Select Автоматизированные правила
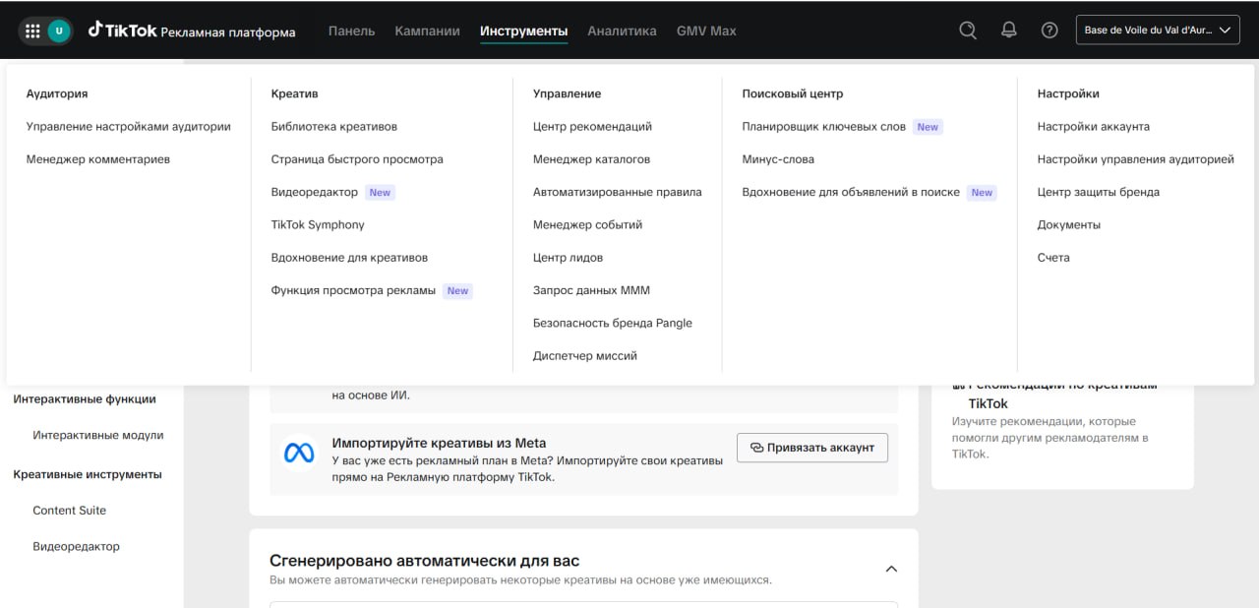This screenshot has height=608, width=1259. (x=618, y=192)
